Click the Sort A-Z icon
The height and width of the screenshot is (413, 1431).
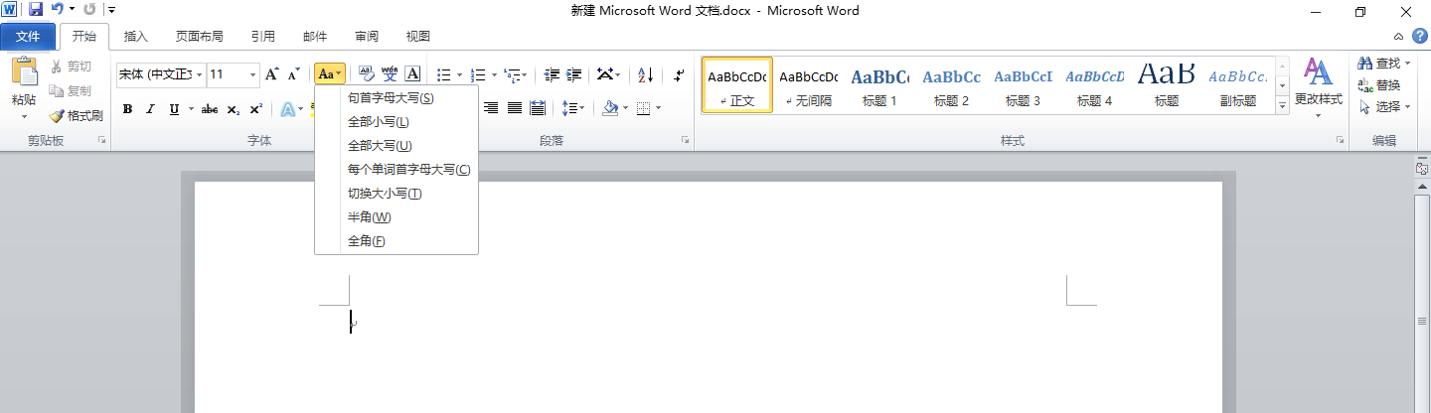pos(645,74)
